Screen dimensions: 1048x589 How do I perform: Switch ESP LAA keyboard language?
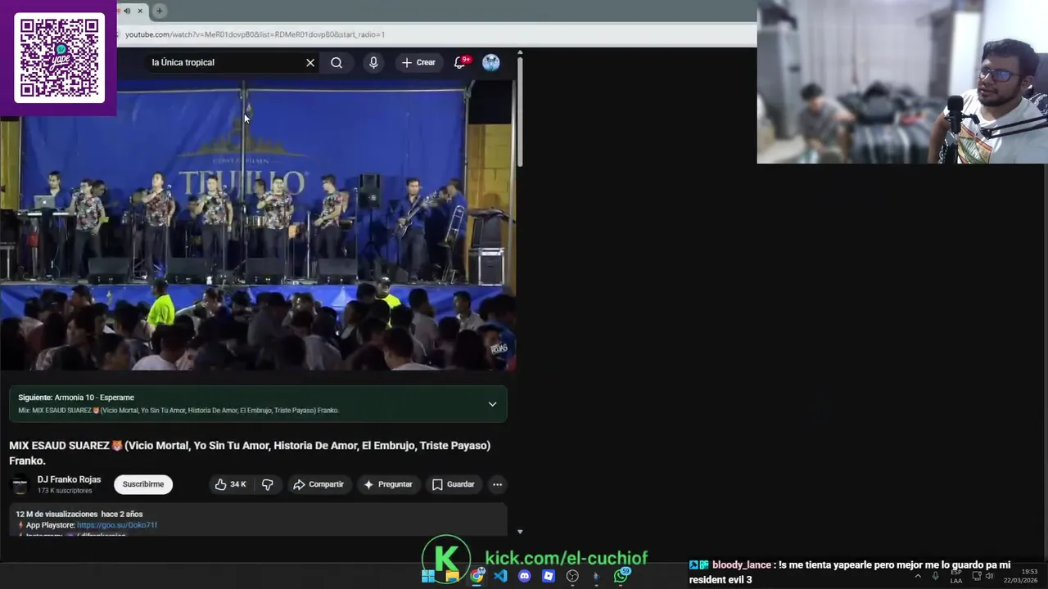pyautogui.click(x=955, y=576)
